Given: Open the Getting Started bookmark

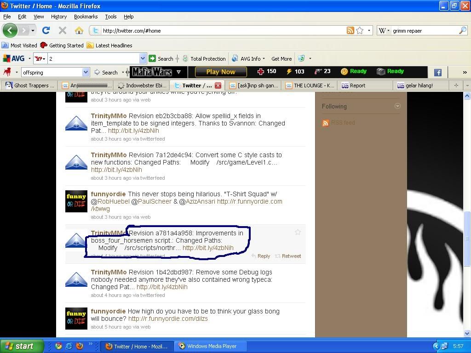Looking at the screenshot, I should [62, 46].
